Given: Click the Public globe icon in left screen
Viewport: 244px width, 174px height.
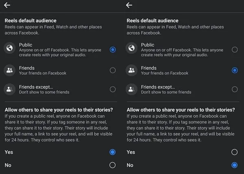Looking at the screenshot, I should (x=9, y=48).
